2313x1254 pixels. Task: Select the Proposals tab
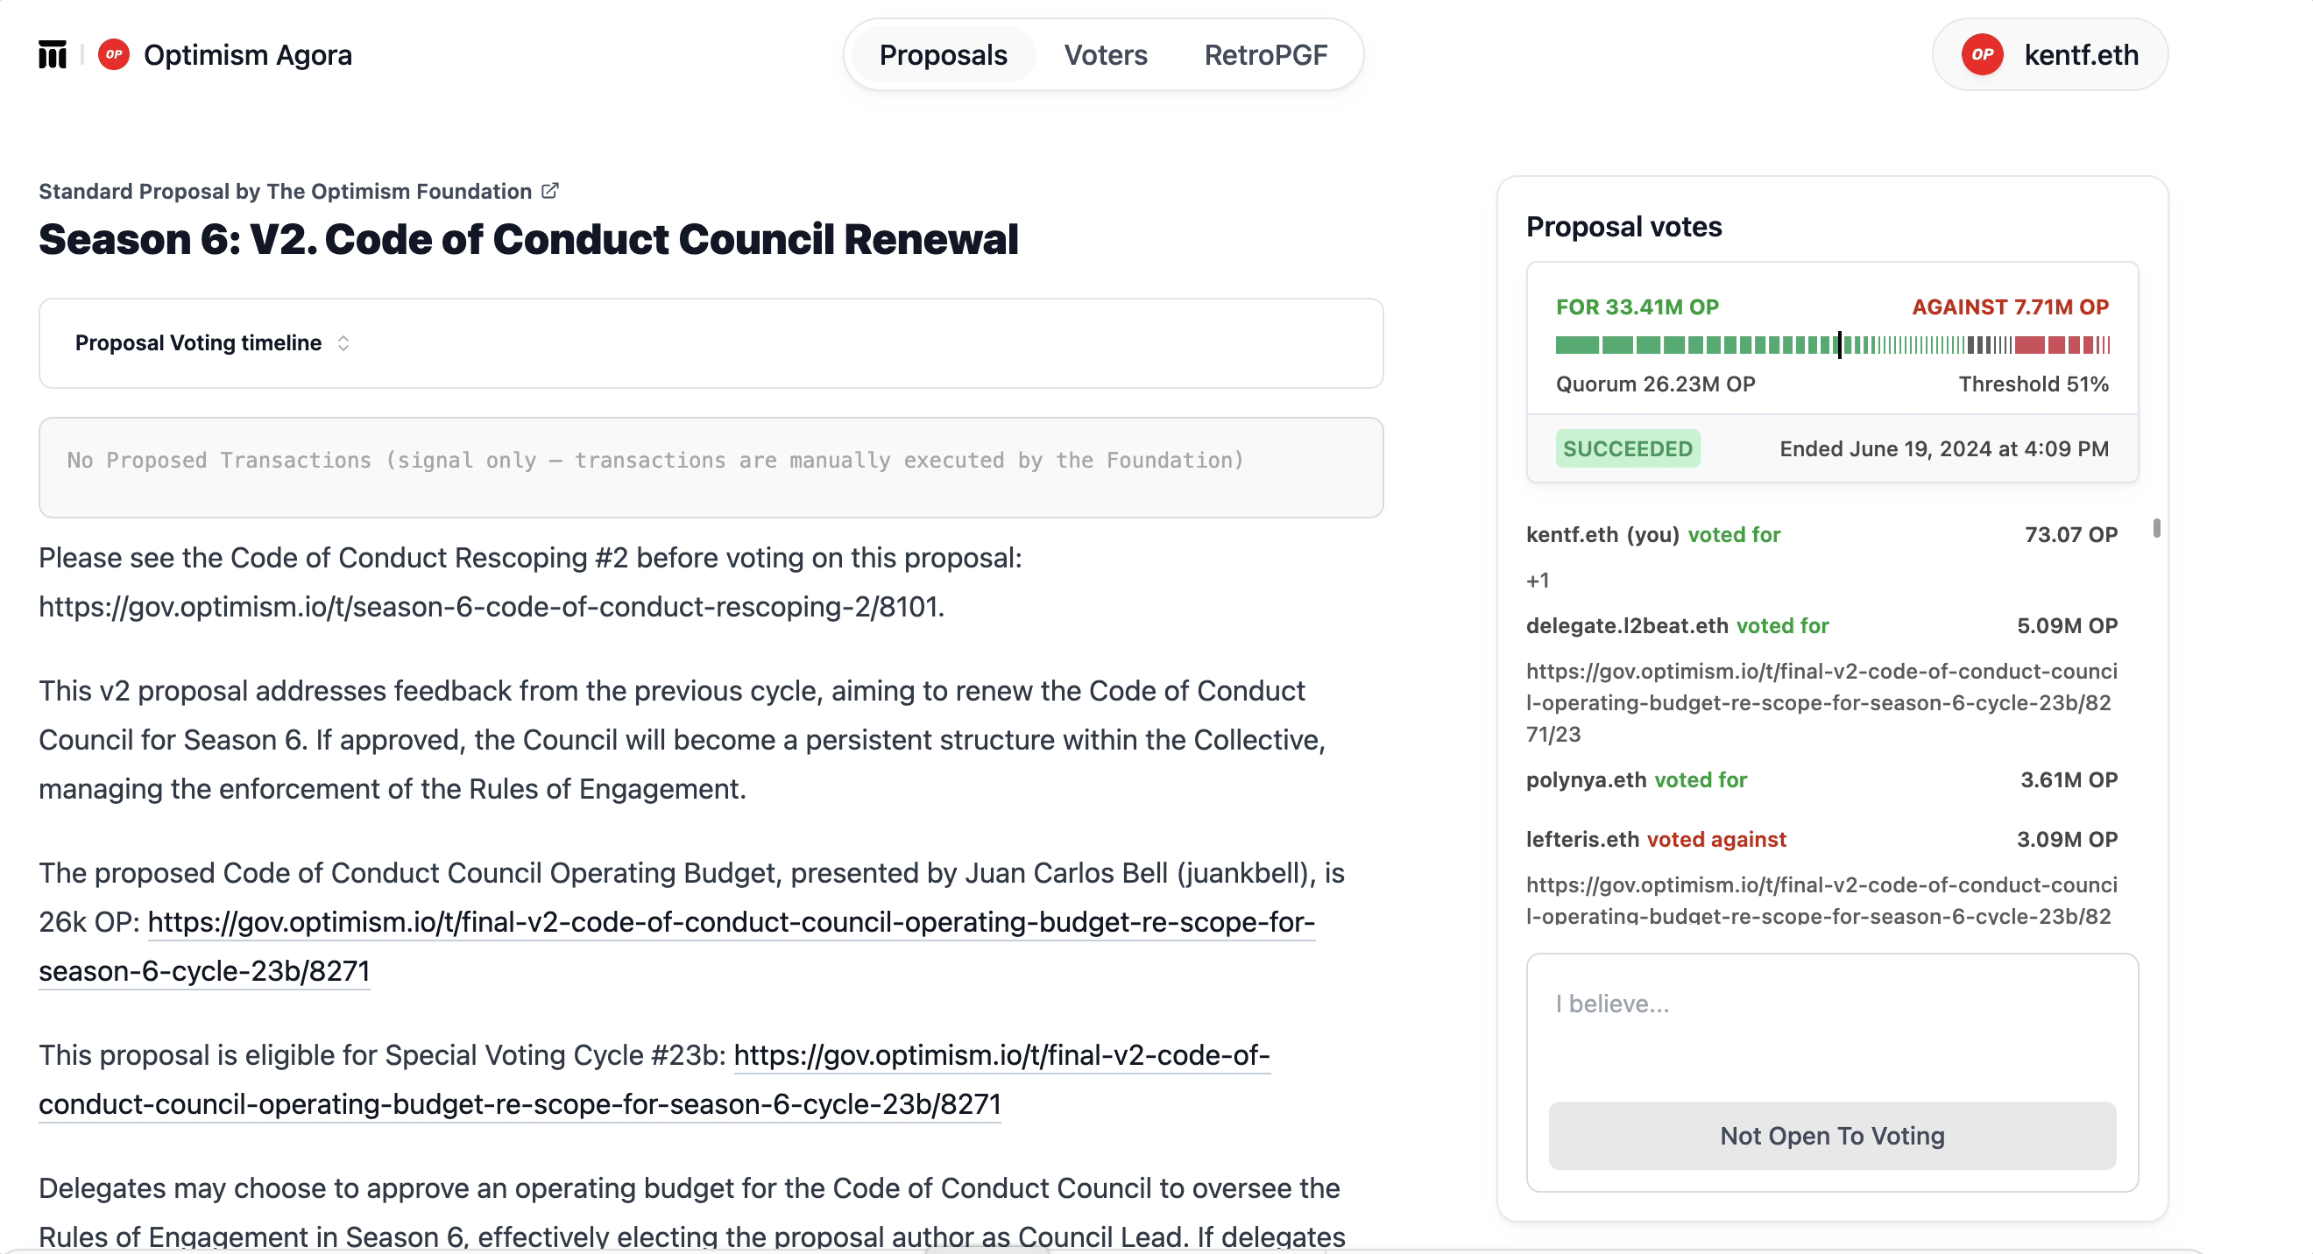click(x=943, y=55)
